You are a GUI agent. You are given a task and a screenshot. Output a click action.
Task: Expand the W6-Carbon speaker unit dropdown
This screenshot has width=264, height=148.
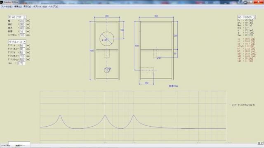coord(254,17)
